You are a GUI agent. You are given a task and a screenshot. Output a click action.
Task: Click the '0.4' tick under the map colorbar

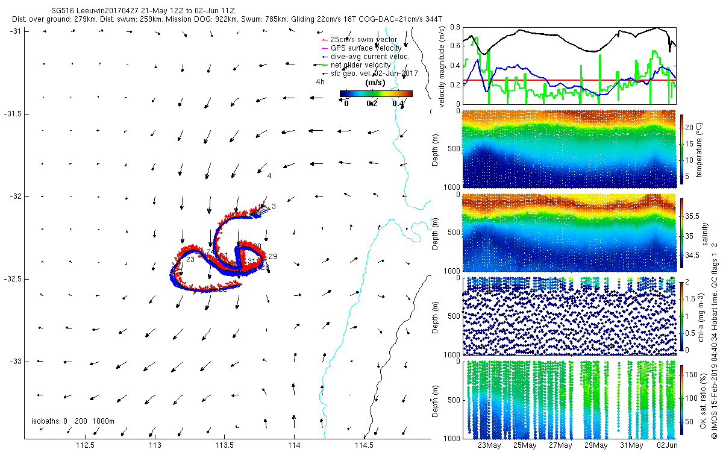click(x=398, y=103)
